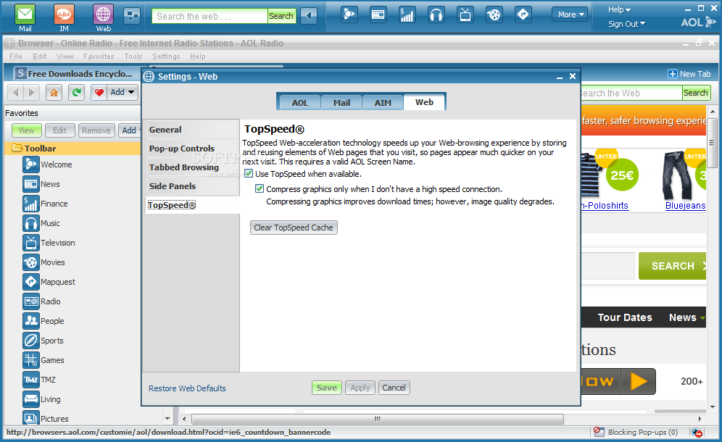
Task: Switch to AOL settings tab
Action: click(x=300, y=103)
